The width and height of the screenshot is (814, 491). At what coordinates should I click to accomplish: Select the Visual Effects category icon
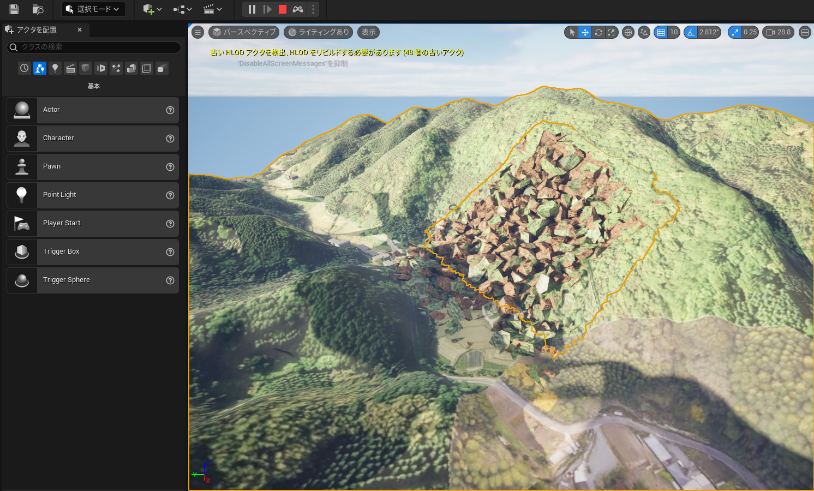coord(116,68)
